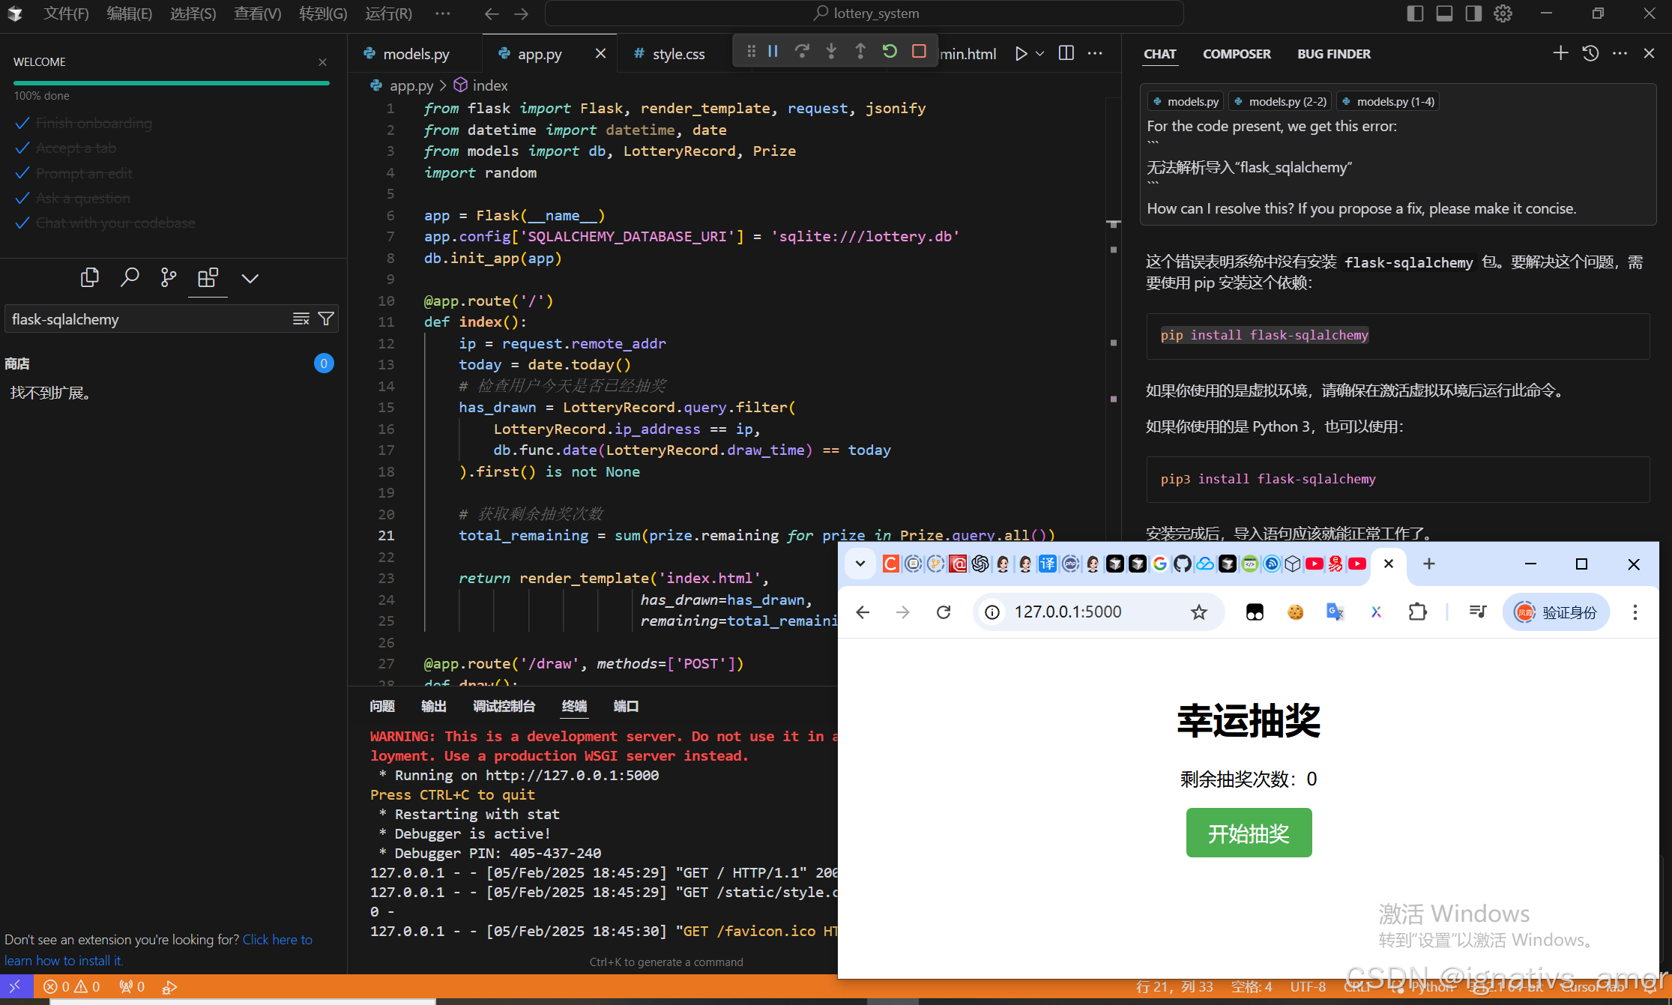Switch to the COMPOSER tab

tap(1237, 54)
